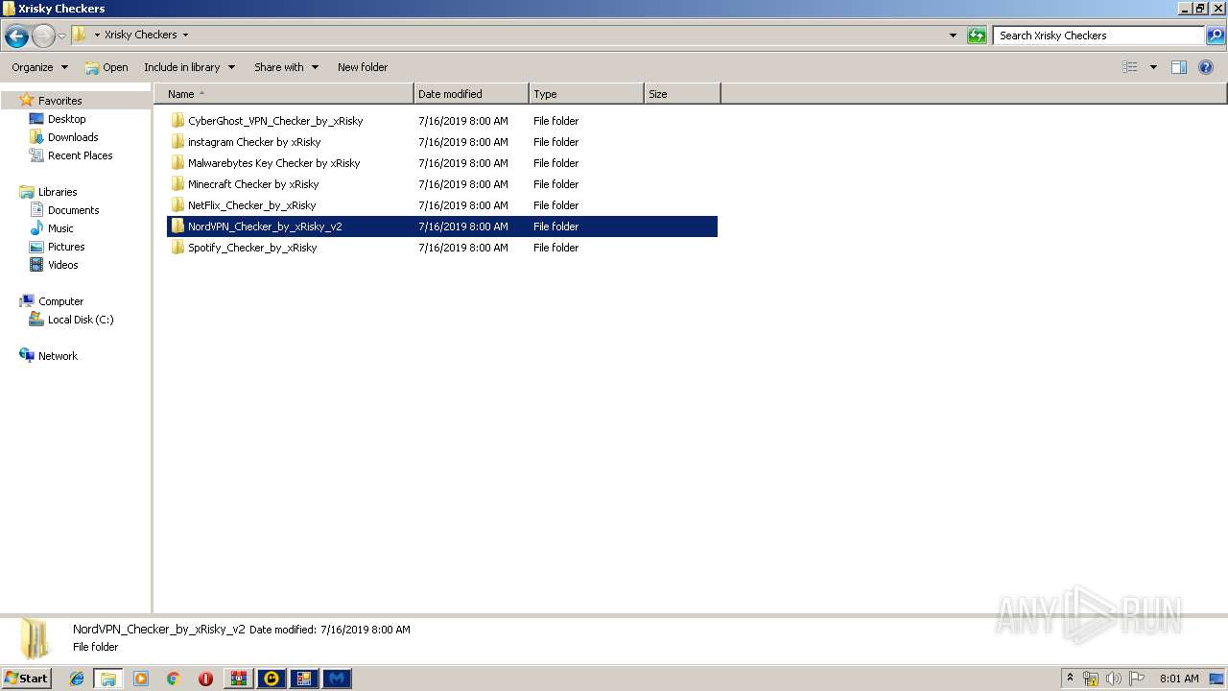This screenshot has height=691, width=1228.
Task: Switch to the yellow C app on the taskbar
Action: [x=272, y=679]
